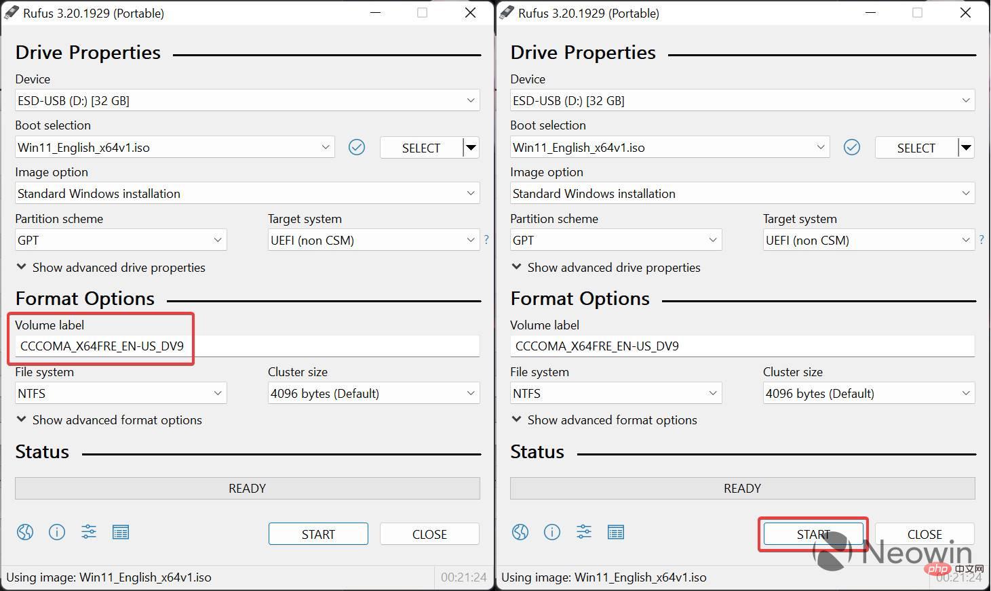This screenshot has width=991, height=591.
Task: Click SELECT split arrow in right Rufus window
Action: pyautogui.click(x=967, y=148)
